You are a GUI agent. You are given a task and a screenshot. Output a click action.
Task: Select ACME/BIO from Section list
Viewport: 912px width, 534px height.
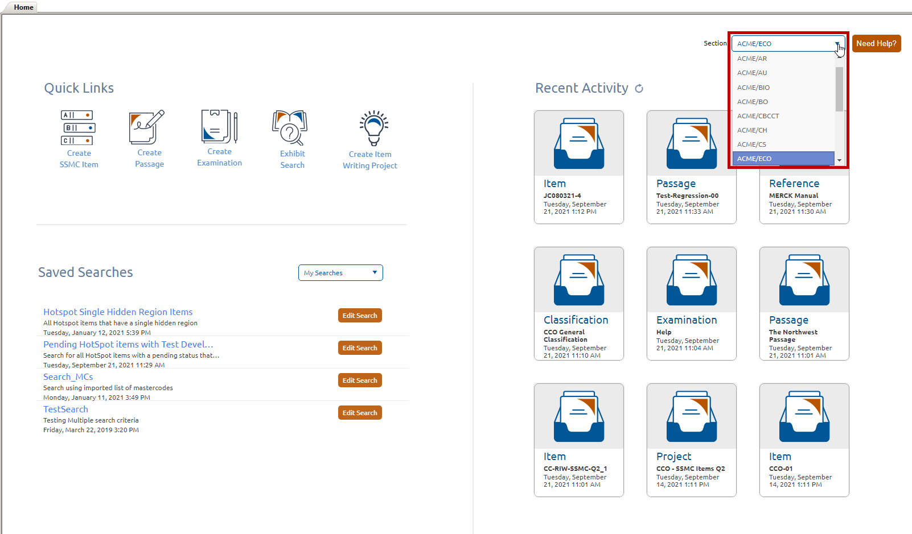pyautogui.click(x=753, y=88)
